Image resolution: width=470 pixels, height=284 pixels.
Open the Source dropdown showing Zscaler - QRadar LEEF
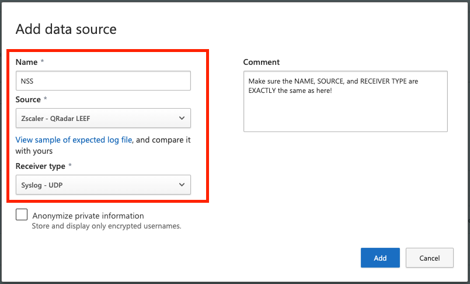click(x=103, y=119)
